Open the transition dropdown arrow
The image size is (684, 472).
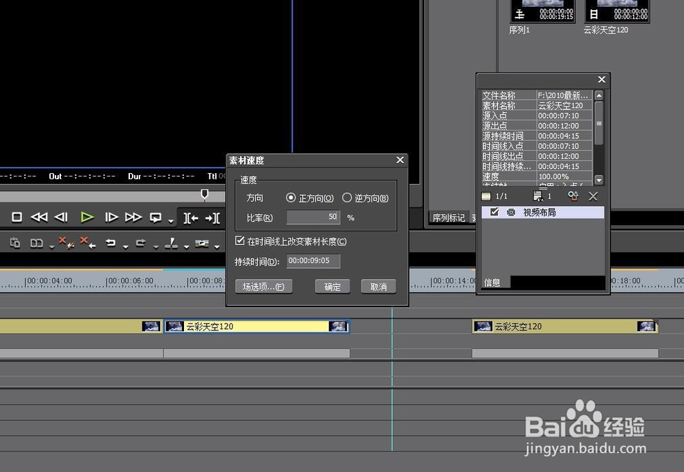(x=217, y=247)
